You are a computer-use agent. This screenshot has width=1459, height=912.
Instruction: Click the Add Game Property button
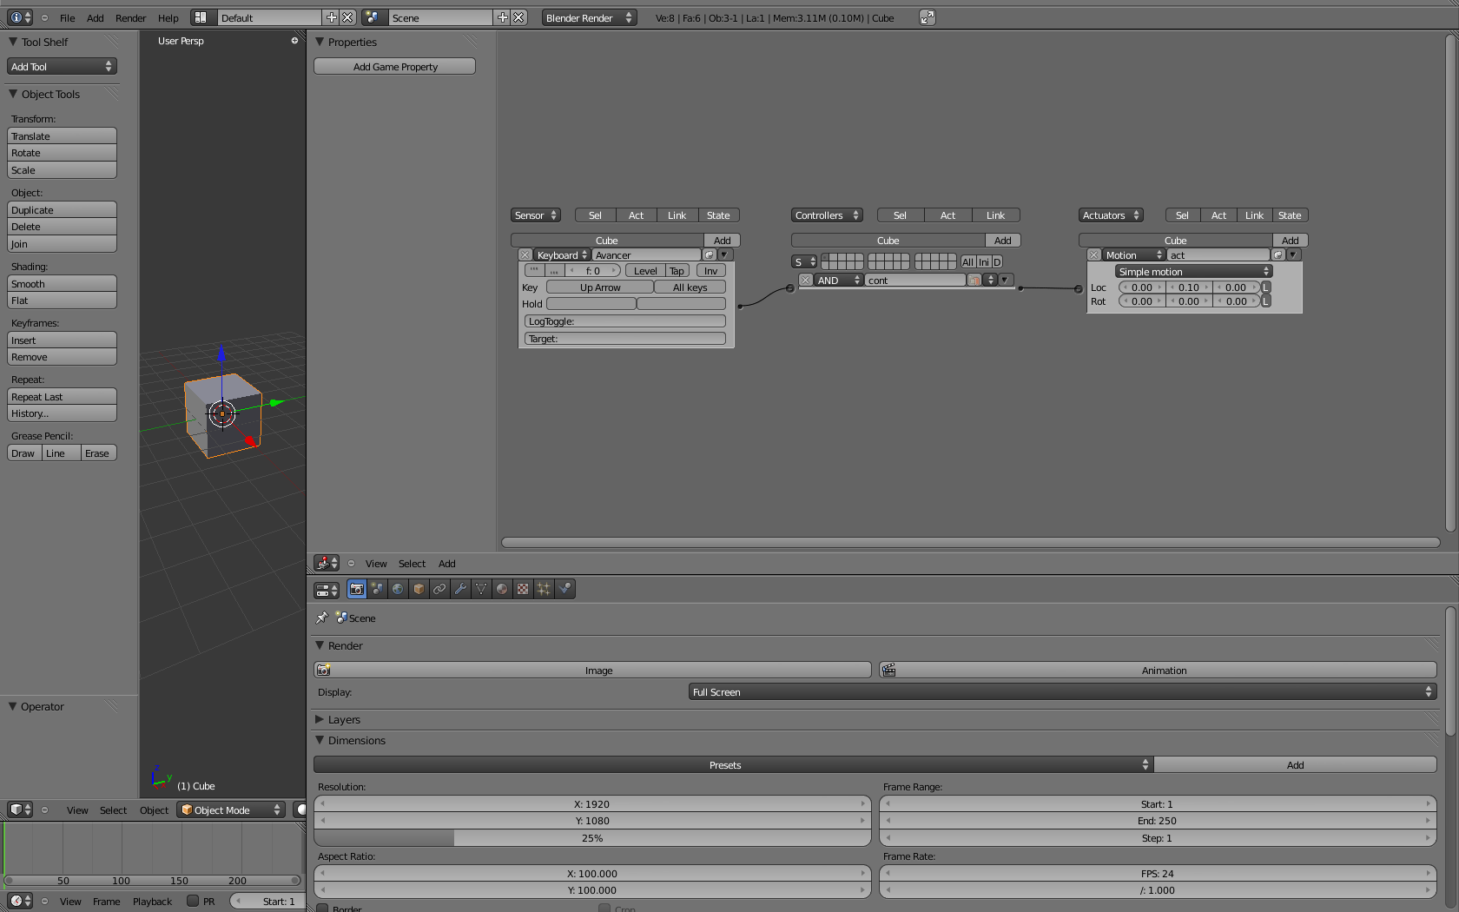point(394,66)
